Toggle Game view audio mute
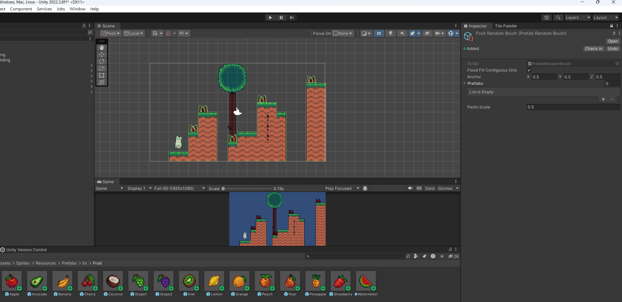 click(x=410, y=188)
